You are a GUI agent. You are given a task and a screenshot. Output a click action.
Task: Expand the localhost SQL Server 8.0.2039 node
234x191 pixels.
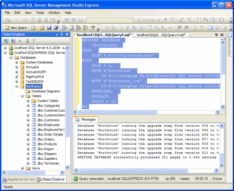point(5,48)
